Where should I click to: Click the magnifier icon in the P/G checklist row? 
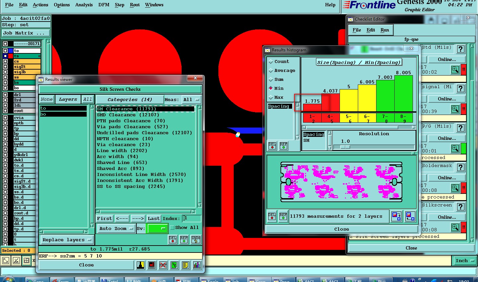point(455,148)
